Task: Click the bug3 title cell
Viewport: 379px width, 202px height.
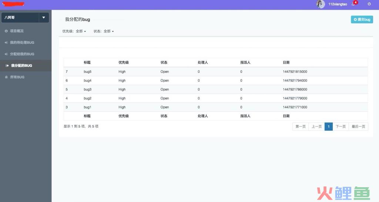Action: [x=87, y=90]
